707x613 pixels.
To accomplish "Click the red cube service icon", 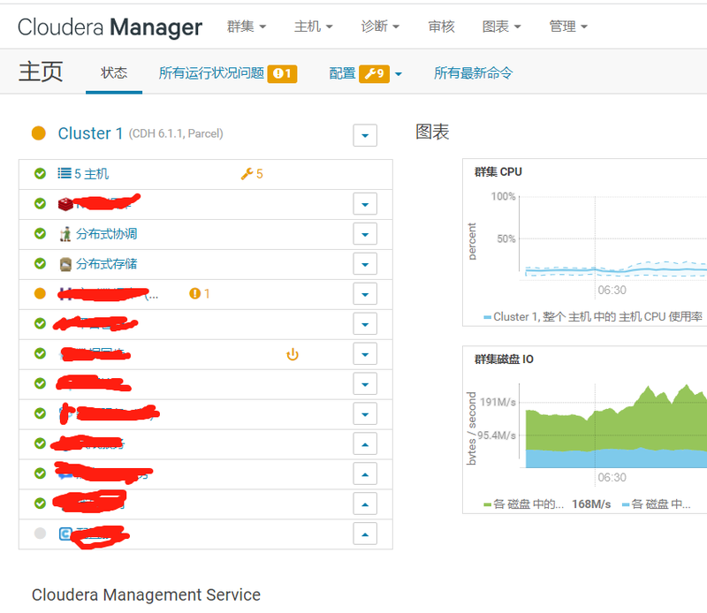I will (65, 204).
